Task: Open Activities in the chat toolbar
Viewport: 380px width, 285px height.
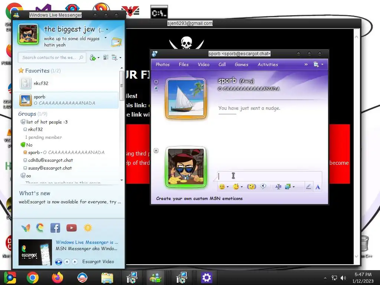Action: tap(268, 65)
